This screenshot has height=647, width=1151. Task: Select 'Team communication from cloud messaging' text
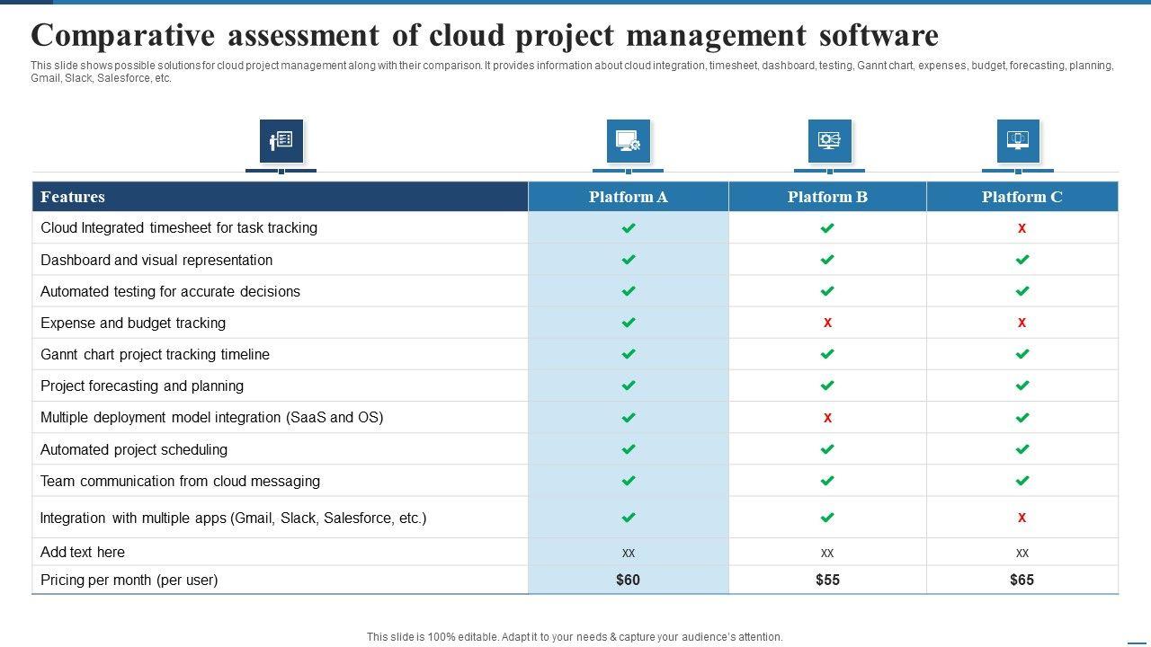180,481
